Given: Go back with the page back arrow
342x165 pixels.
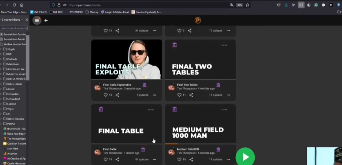Looking at the screenshot, I should 46,20.
